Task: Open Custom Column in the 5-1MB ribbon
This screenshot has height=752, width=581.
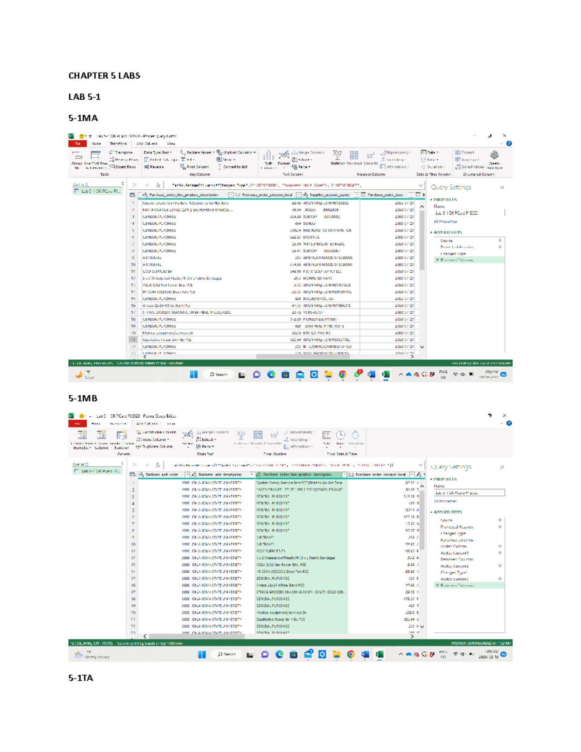Action: coord(101,440)
